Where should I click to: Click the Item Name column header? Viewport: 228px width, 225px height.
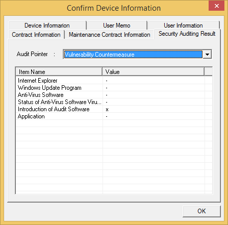click(59, 72)
